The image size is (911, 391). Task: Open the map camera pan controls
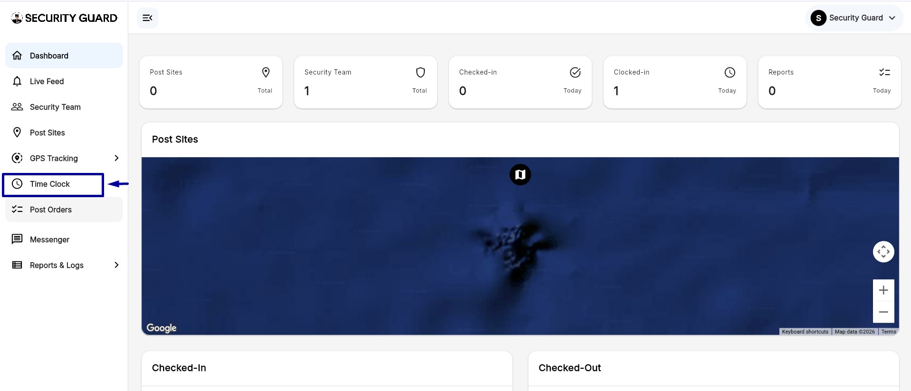(883, 252)
